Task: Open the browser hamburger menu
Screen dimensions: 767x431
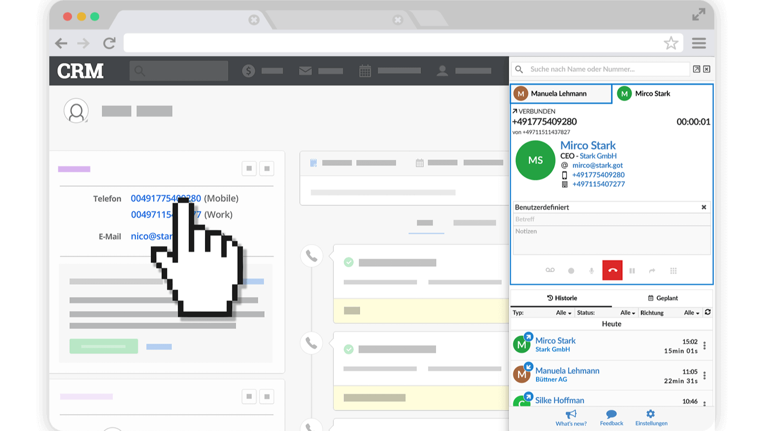Action: 699,43
